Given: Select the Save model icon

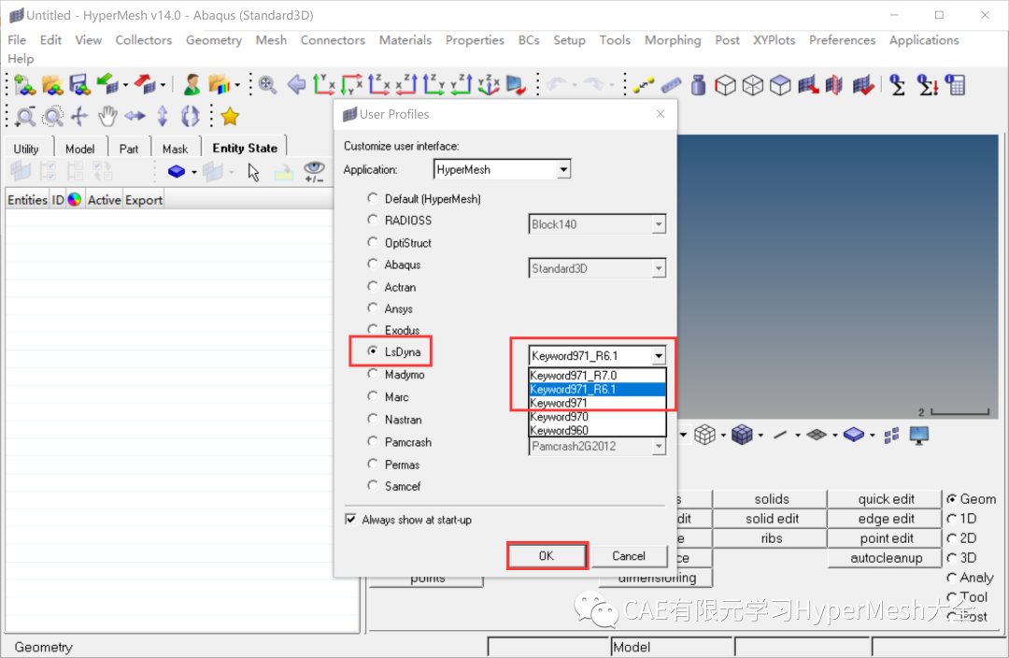Looking at the screenshot, I should 79,84.
